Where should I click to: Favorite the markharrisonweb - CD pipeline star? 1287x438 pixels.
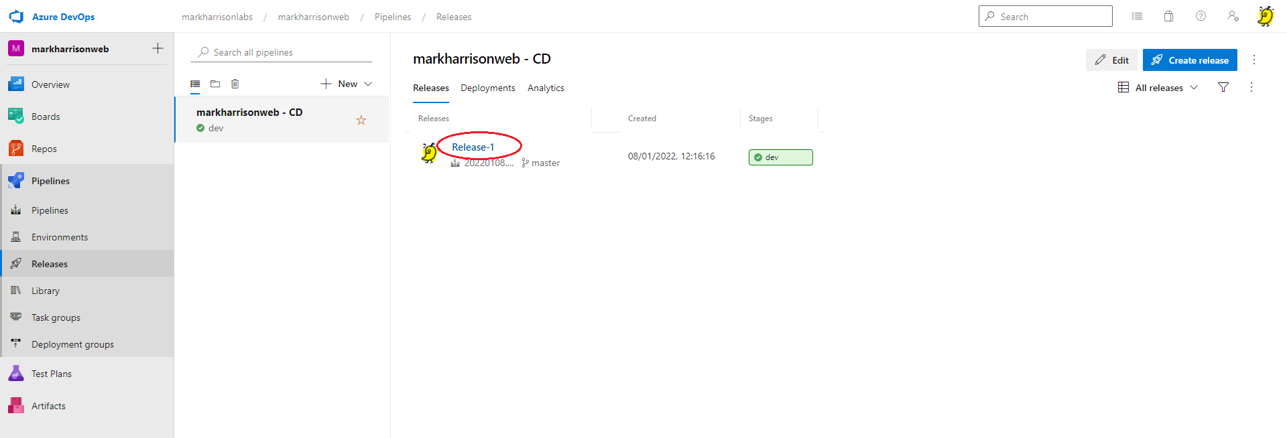(361, 121)
